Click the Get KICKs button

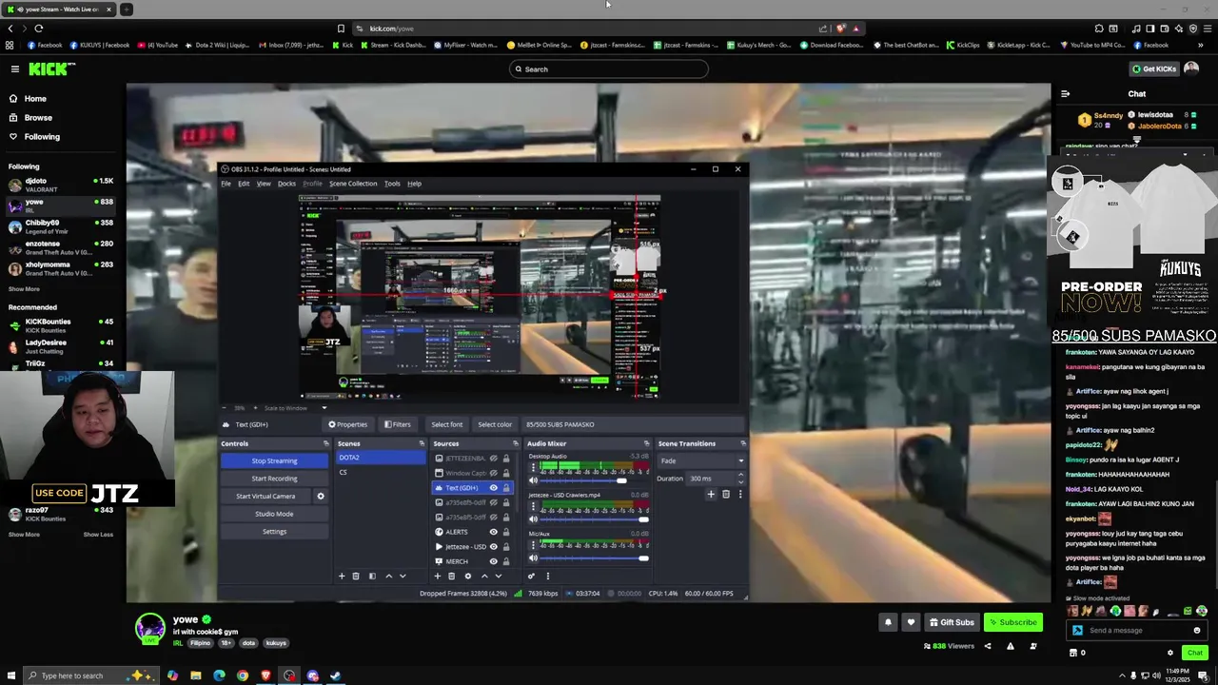pyautogui.click(x=1153, y=68)
